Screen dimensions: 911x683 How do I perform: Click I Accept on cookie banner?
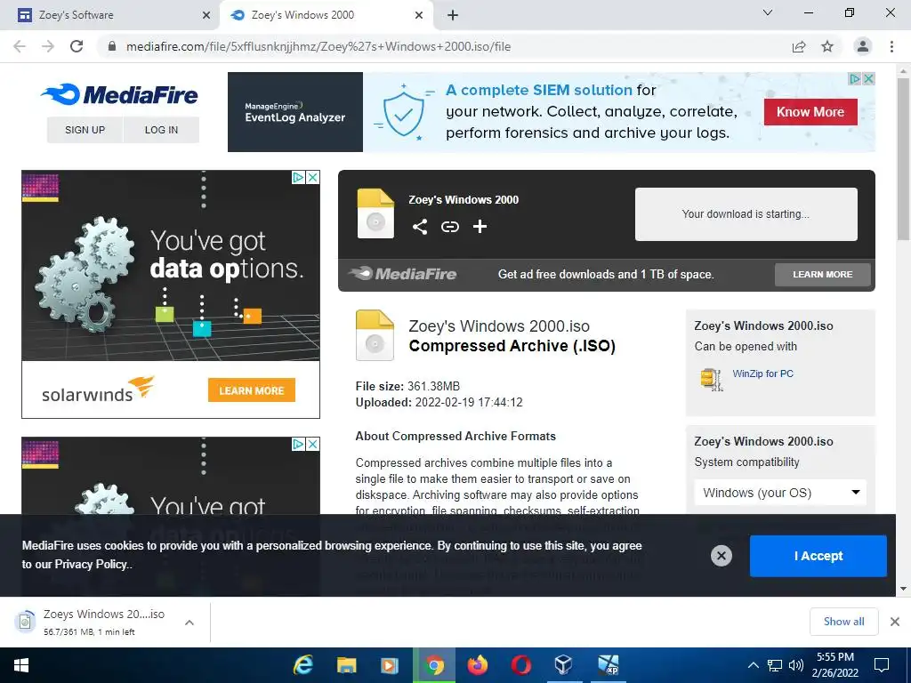point(818,556)
